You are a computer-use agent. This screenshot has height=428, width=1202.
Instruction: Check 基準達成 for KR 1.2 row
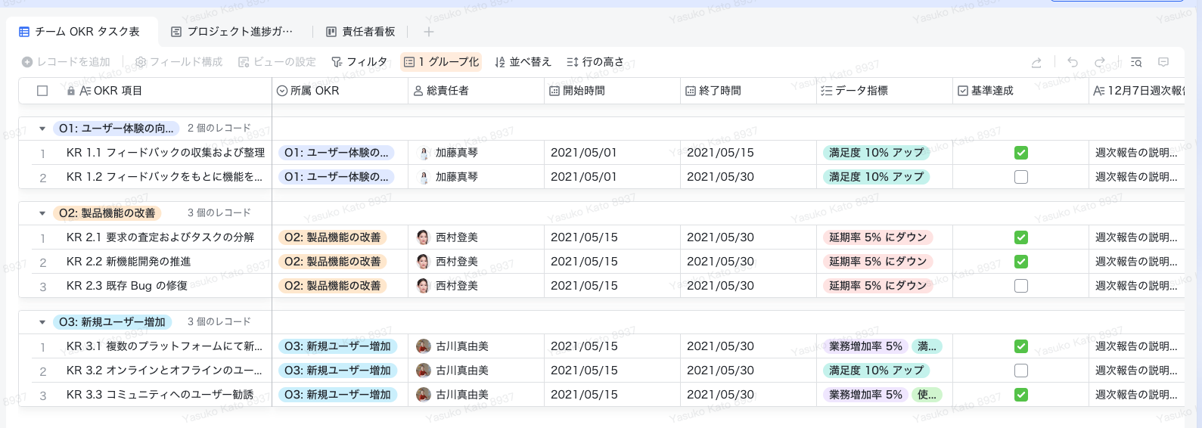pos(1021,177)
